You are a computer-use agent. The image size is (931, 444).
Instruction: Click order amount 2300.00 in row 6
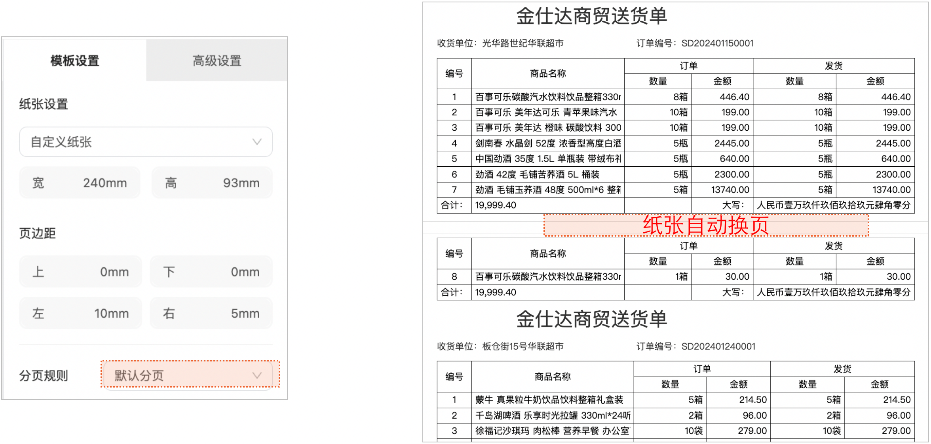coord(731,174)
